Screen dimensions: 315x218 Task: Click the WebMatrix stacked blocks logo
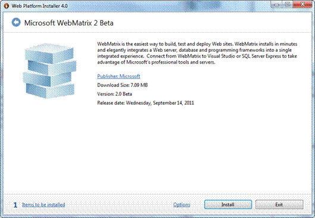49,70
